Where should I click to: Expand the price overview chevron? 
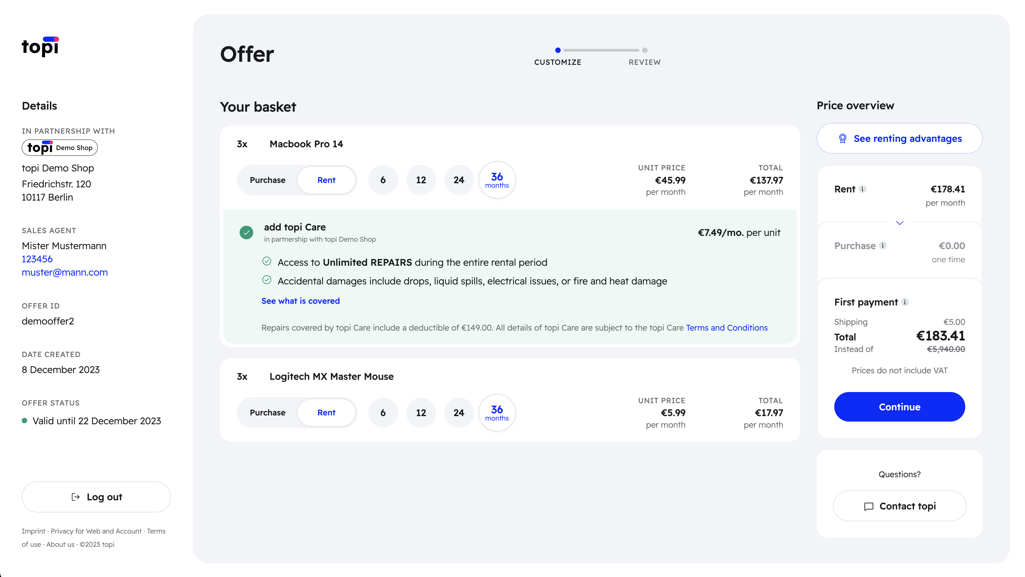[900, 223]
